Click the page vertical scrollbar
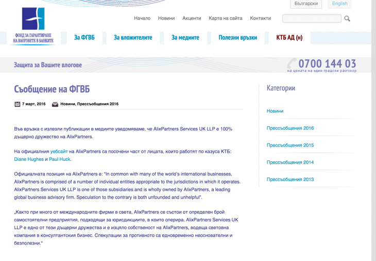This screenshot has width=376, height=261. [x=373, y=130]
